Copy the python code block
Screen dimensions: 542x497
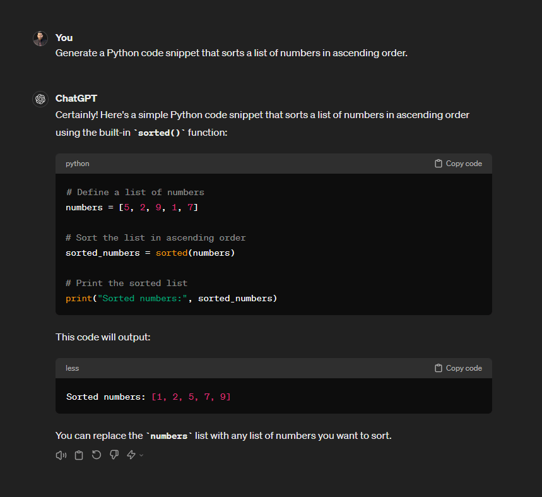[x=458, y=164]
